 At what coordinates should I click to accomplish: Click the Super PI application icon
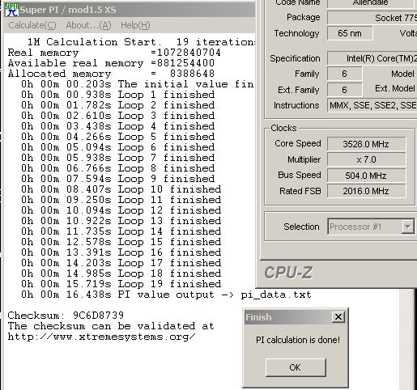point(11,10)
